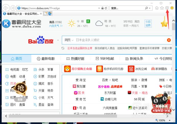Refresh the page with the reload icon
This screenshot has width=177, height=124.
106,8
